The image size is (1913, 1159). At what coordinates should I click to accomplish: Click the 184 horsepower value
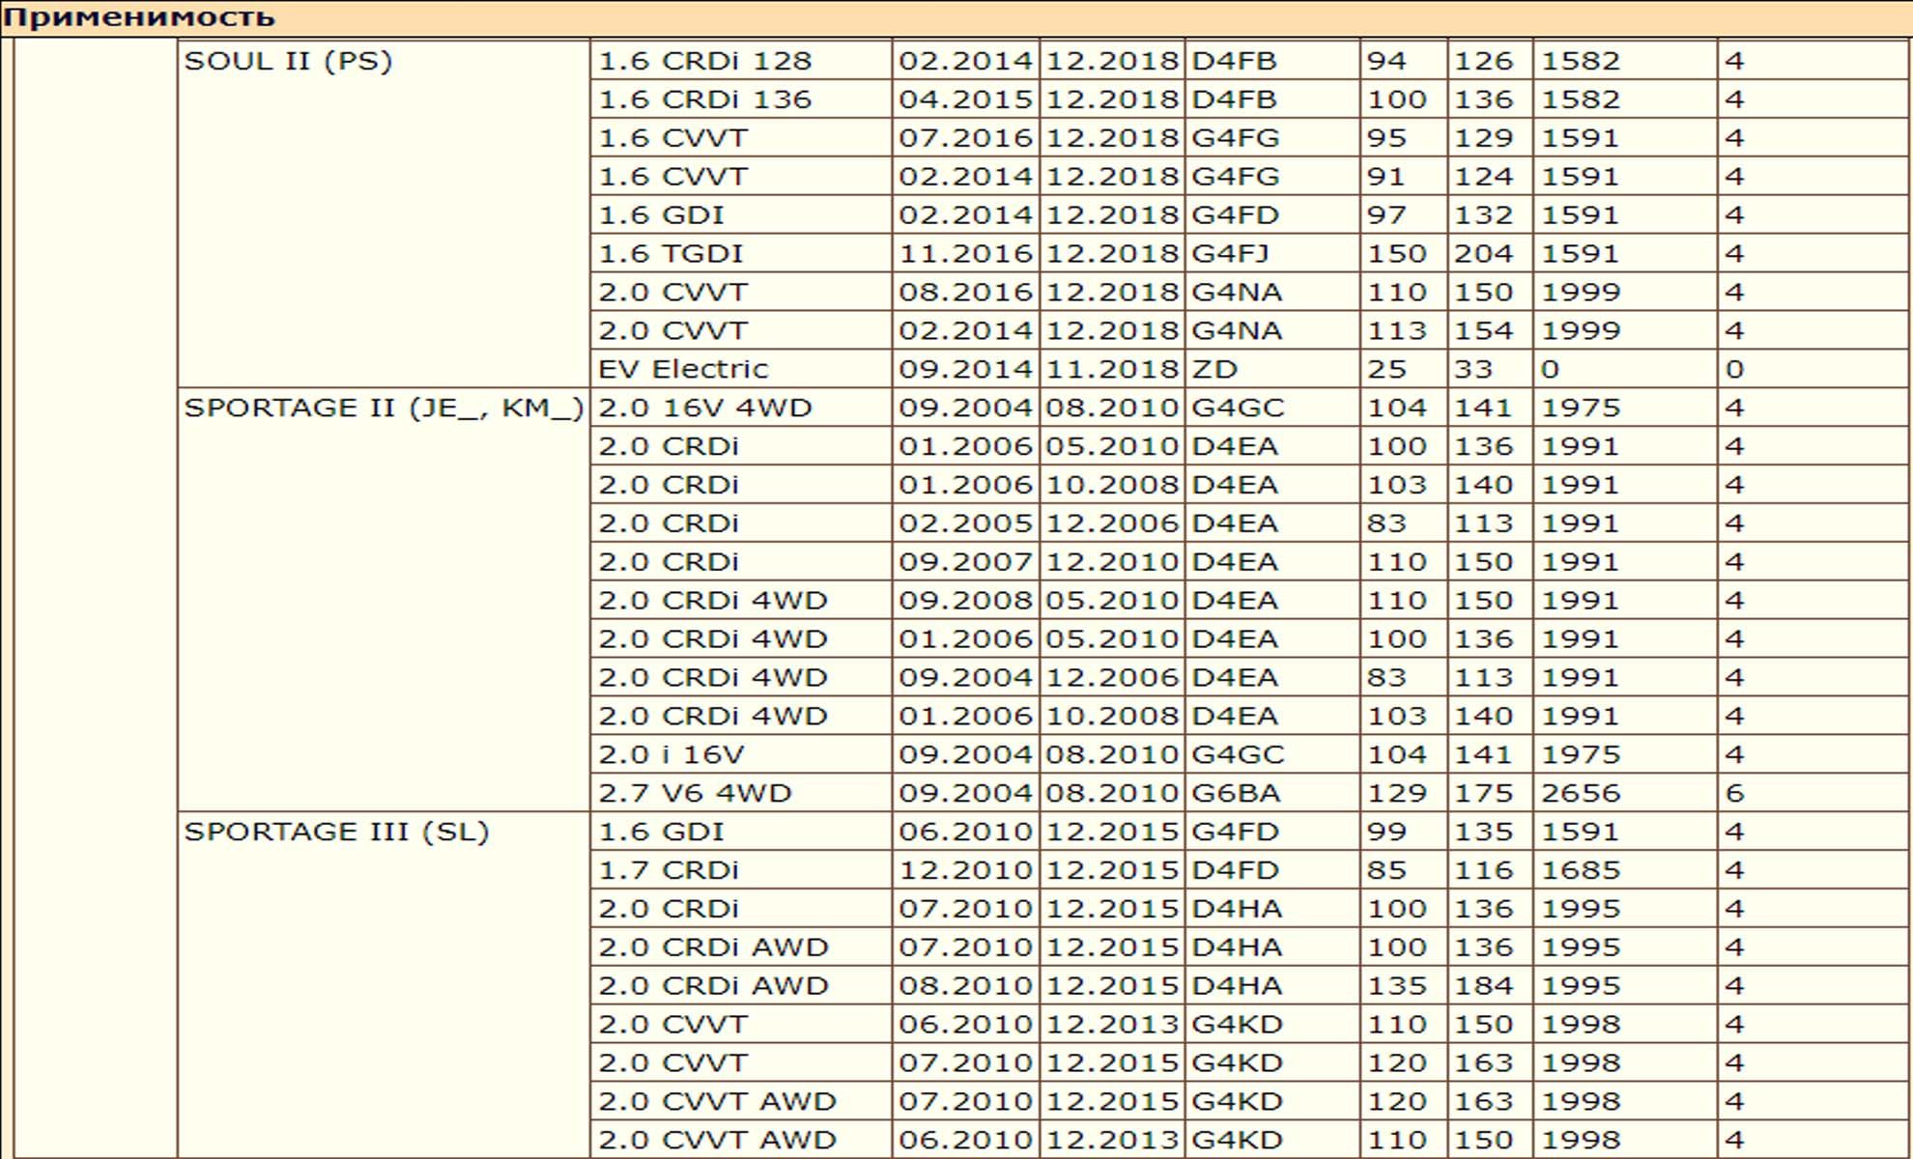pyautogui.click(x=1490, y=985)
